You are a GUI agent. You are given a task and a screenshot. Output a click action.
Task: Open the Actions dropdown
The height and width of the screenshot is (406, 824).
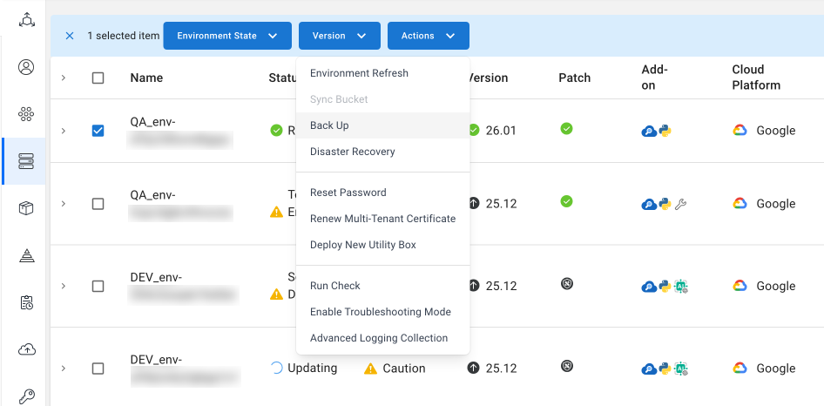428,36
